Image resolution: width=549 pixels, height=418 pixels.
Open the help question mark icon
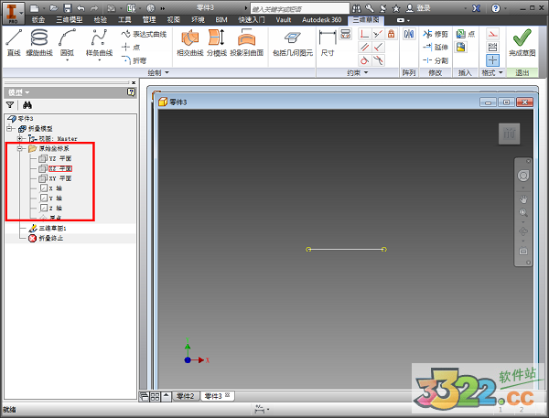[x=496, y=8]
